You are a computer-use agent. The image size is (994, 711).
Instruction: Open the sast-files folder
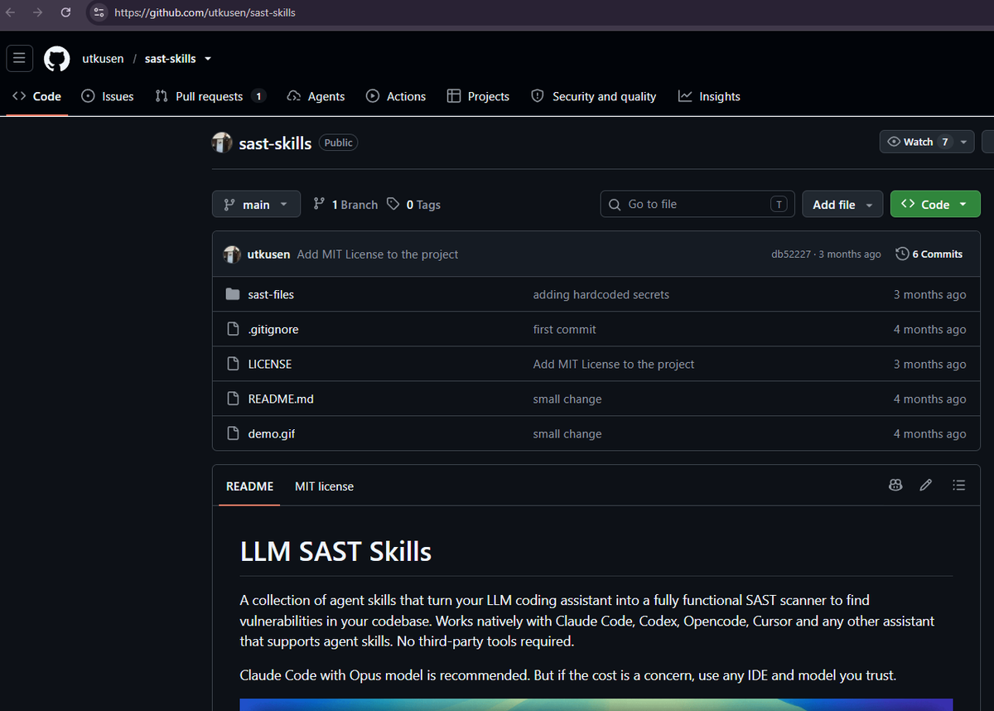click(271, 294)
